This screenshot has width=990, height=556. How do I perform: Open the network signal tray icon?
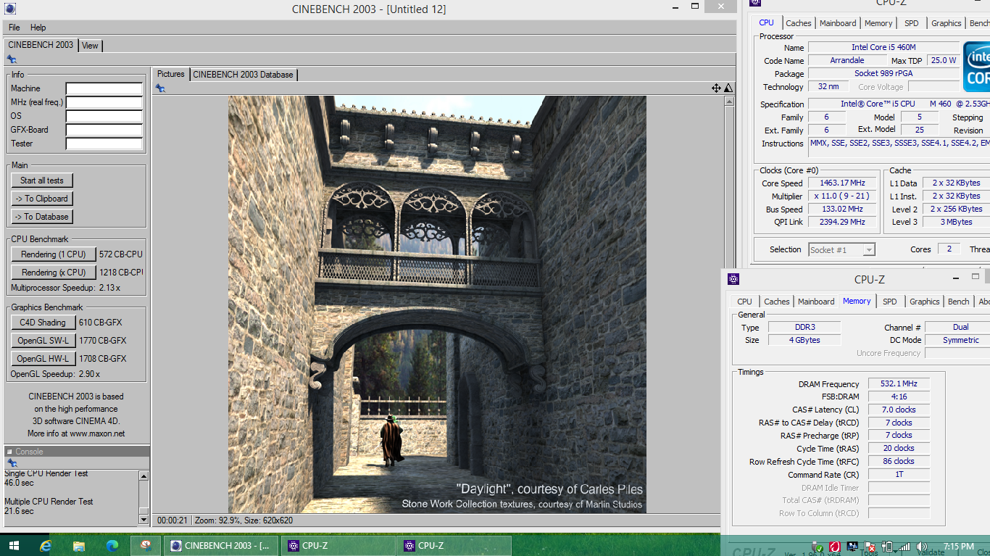point(904,547)
